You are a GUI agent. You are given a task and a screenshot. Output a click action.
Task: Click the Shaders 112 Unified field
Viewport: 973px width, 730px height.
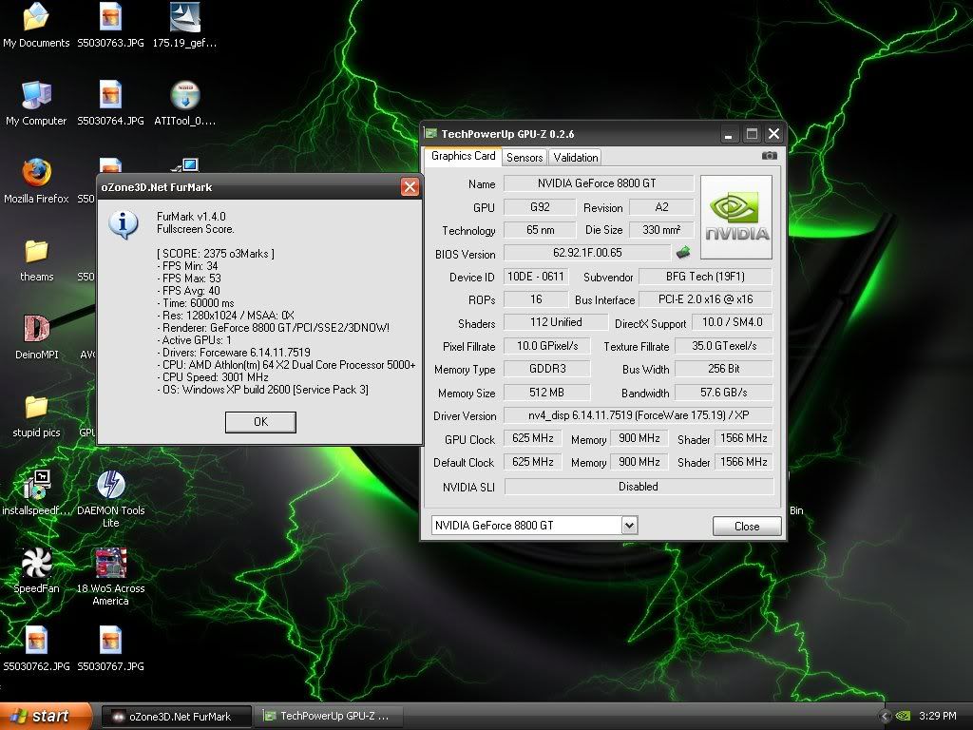click(x=555, y=322)
